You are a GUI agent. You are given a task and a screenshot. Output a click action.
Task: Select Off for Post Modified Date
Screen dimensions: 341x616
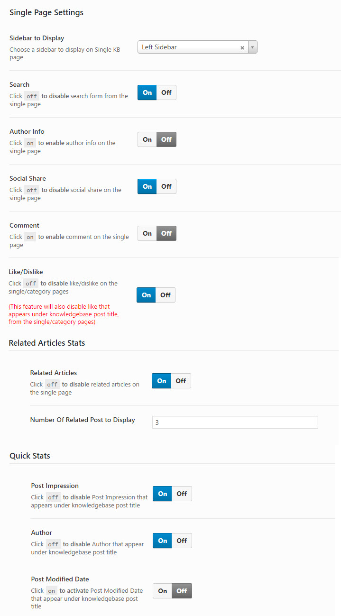[182, 591]
